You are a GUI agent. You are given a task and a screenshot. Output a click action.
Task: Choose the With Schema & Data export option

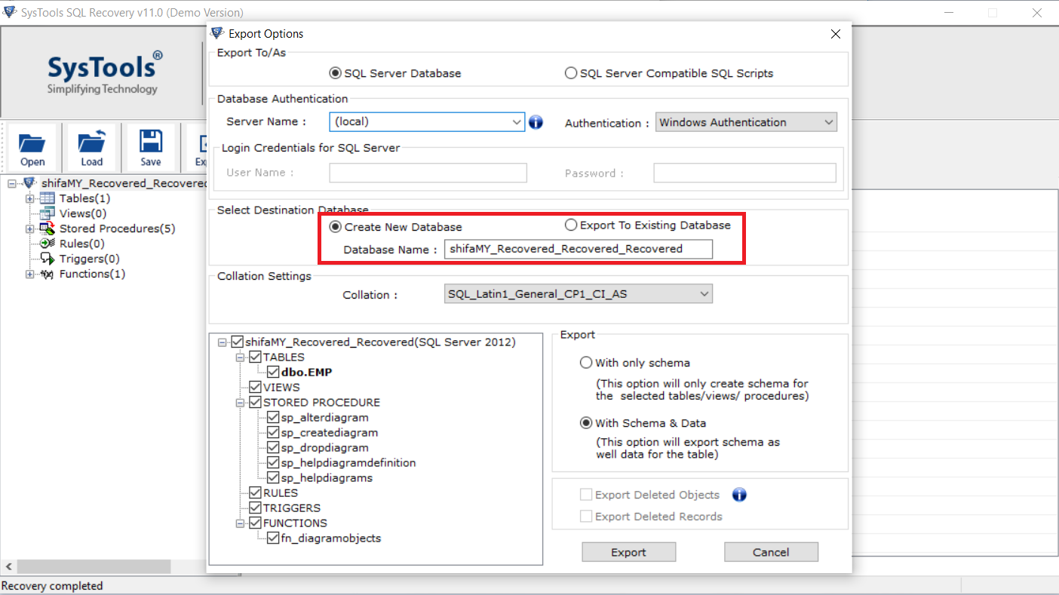point(586,423)
